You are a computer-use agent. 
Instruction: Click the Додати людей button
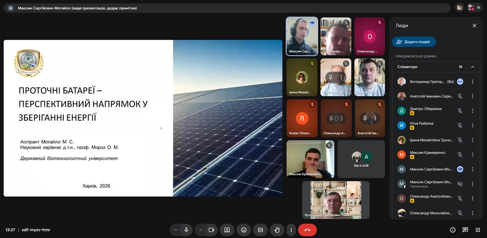(x=414, y=42)
